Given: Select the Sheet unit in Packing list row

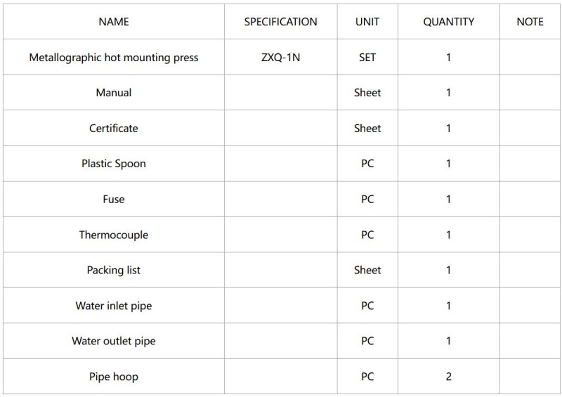Looking at the screenshot, I should coord(367,271).
